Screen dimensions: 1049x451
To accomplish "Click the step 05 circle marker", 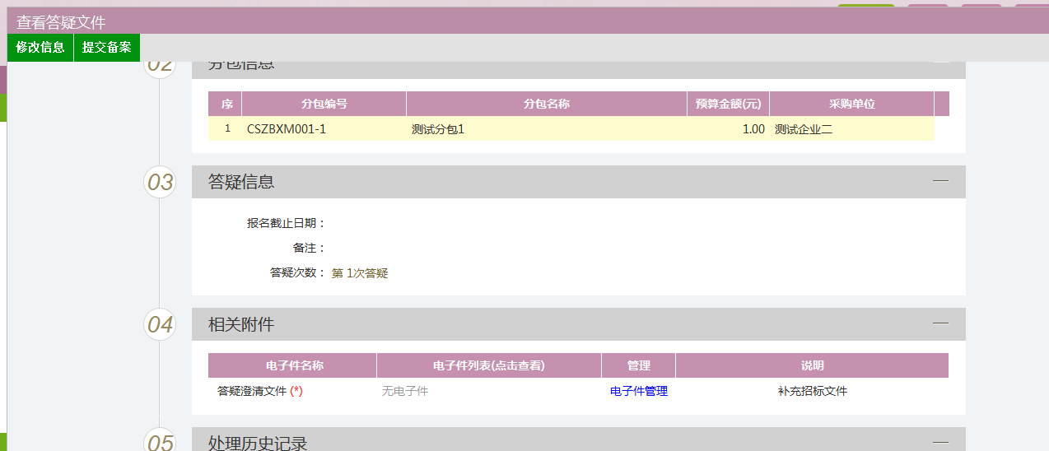I will pyautogui.click(x=160, y=443).
